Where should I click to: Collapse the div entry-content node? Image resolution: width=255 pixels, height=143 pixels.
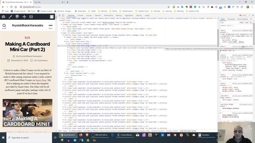tap(67, 43)
